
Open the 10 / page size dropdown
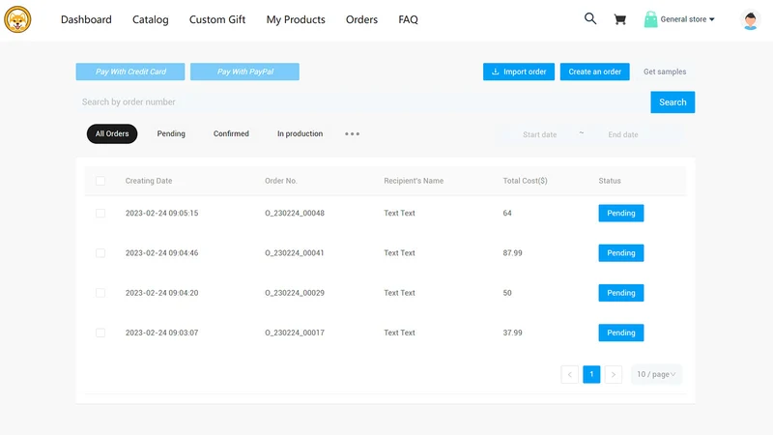(656, 374)
